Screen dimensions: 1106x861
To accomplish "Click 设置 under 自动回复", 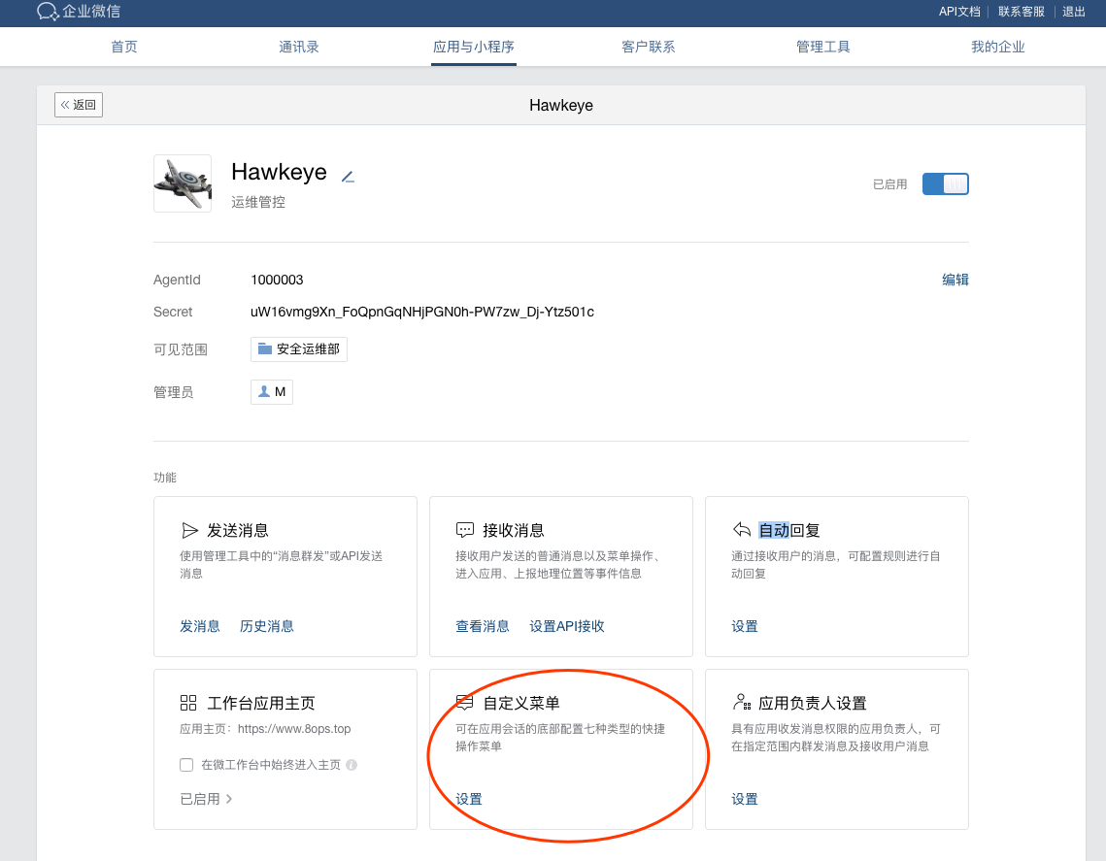I will (x=745, y=625).
